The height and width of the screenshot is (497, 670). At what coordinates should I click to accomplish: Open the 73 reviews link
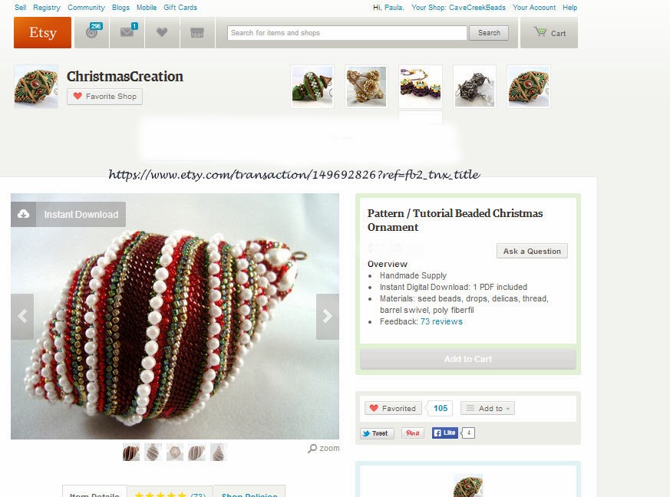(441, 321)
